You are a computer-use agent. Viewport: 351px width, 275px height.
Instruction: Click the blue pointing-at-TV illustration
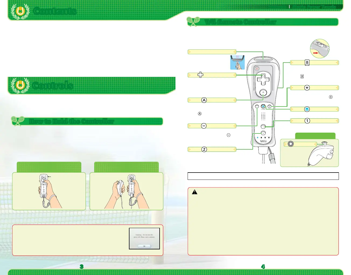237,63
